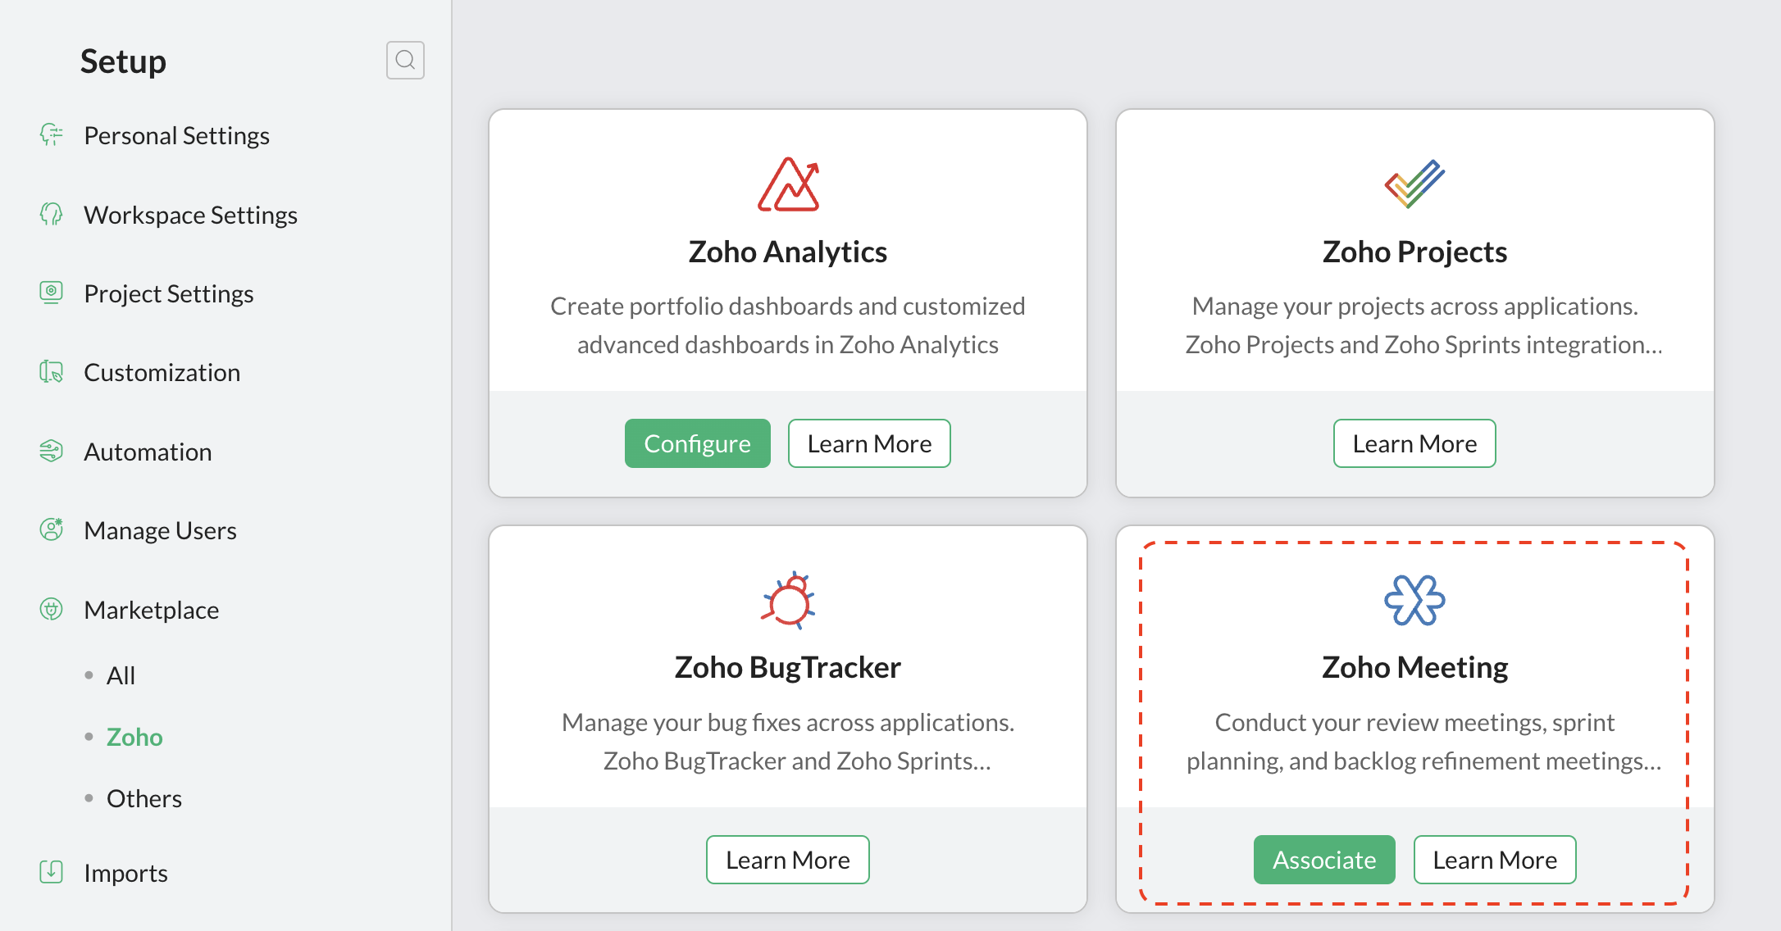
Task: Click the Marketplace plug icon
Action: click(52, 610)
